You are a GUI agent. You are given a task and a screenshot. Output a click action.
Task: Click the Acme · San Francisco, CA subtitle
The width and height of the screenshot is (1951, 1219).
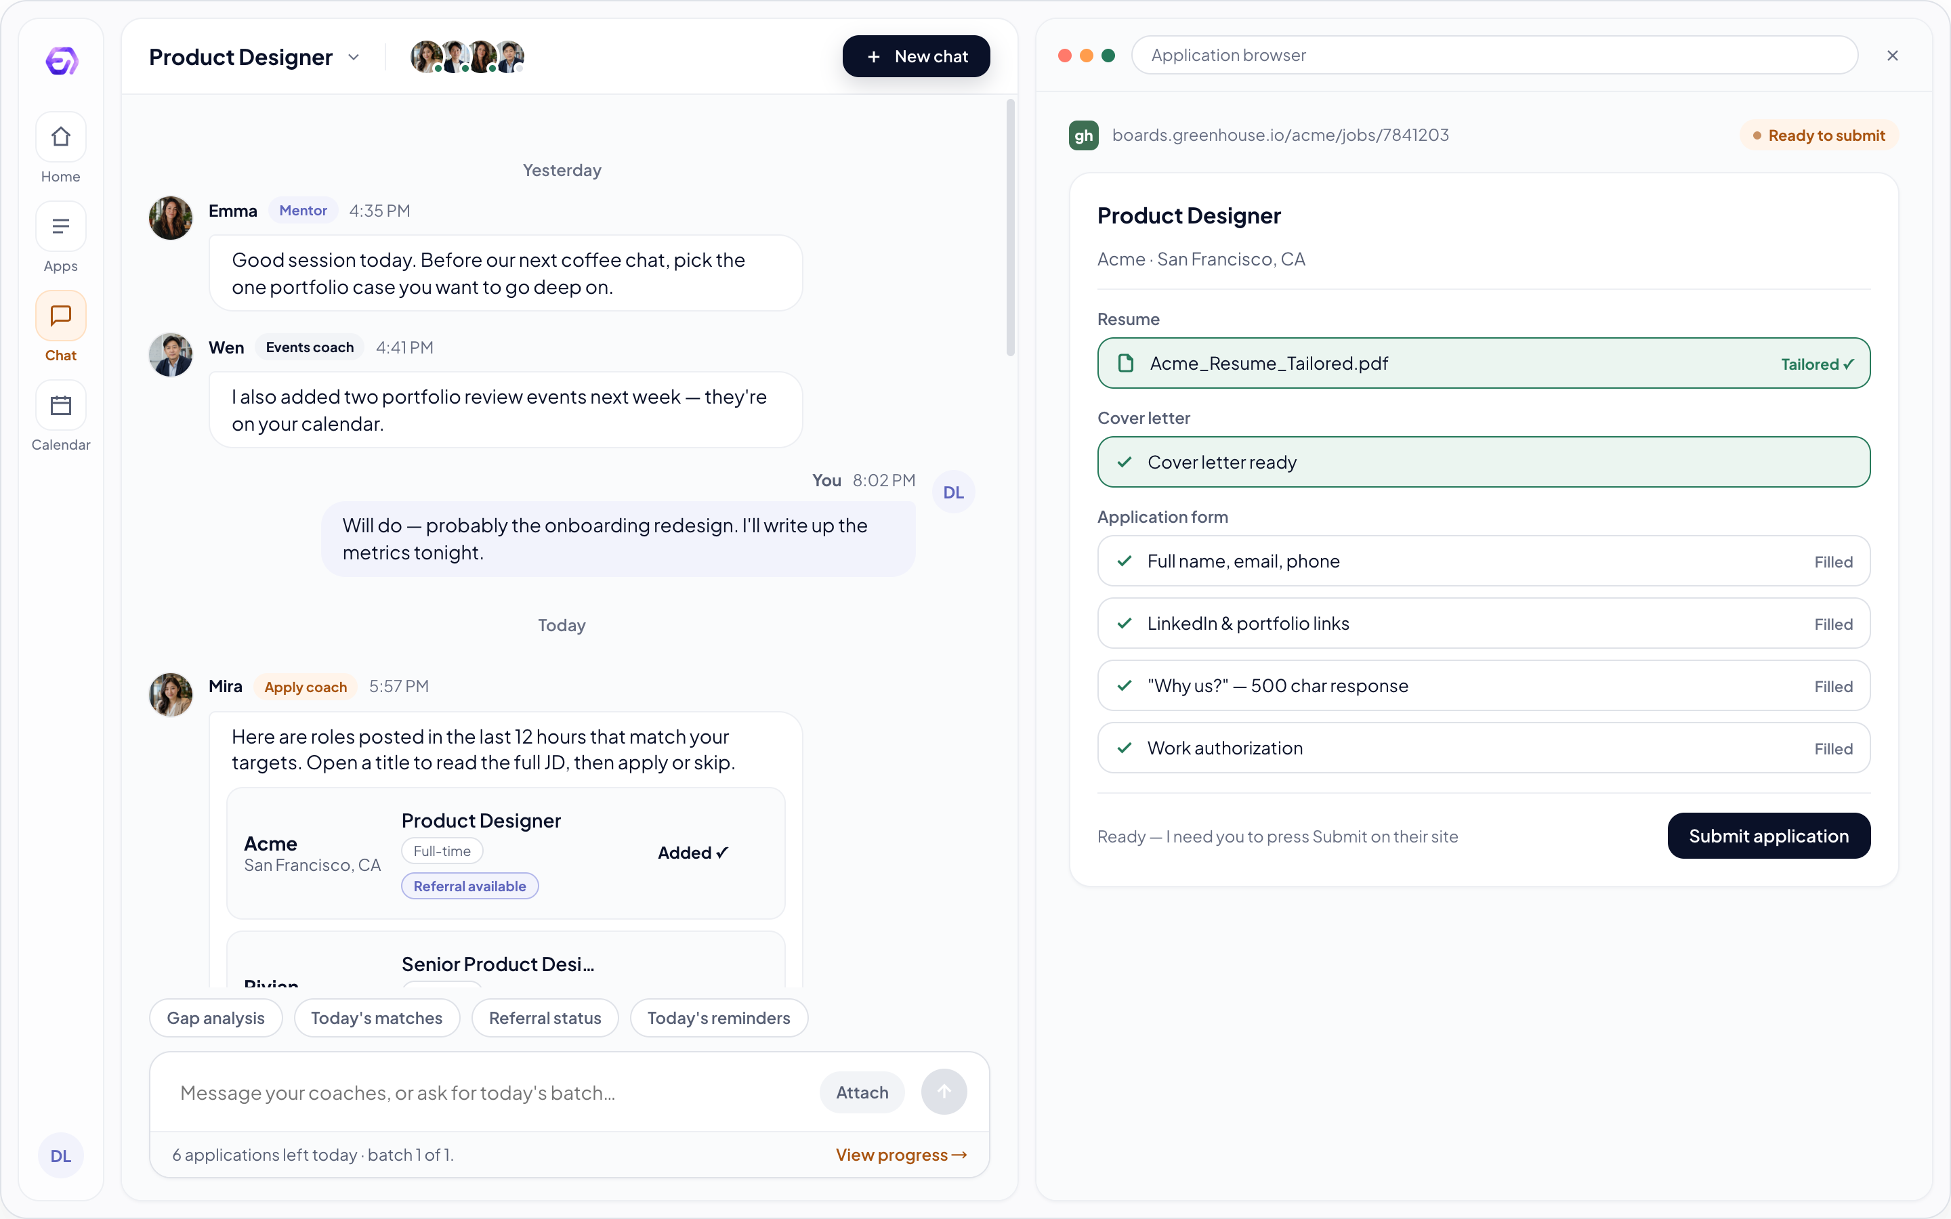pos(1201,259)
